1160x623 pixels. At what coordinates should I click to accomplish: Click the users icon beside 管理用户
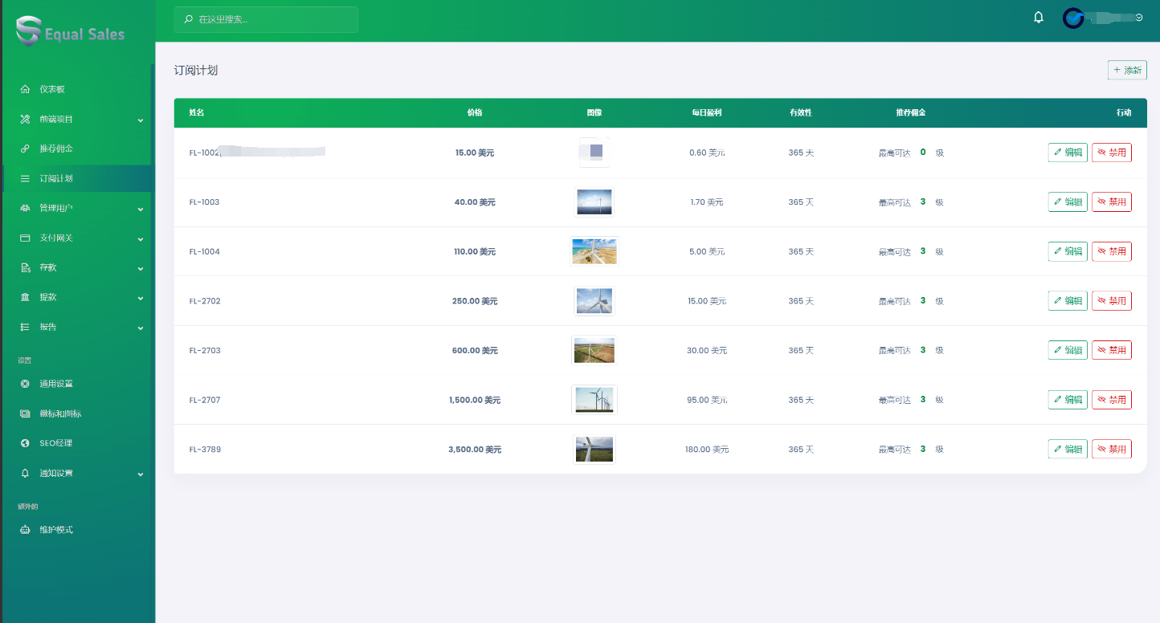(x=25, y=208)
